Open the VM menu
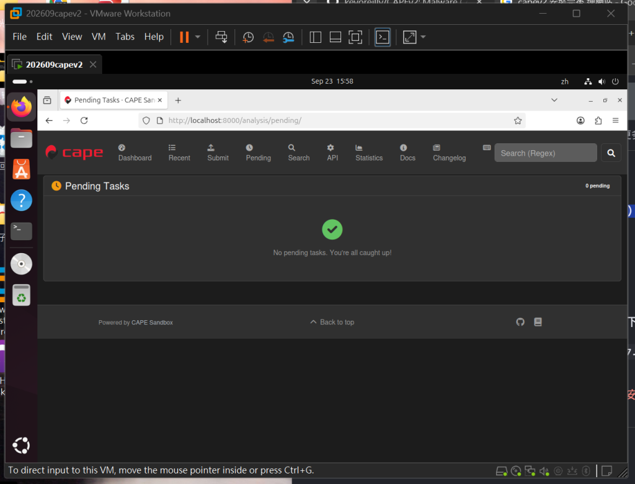 99,37
